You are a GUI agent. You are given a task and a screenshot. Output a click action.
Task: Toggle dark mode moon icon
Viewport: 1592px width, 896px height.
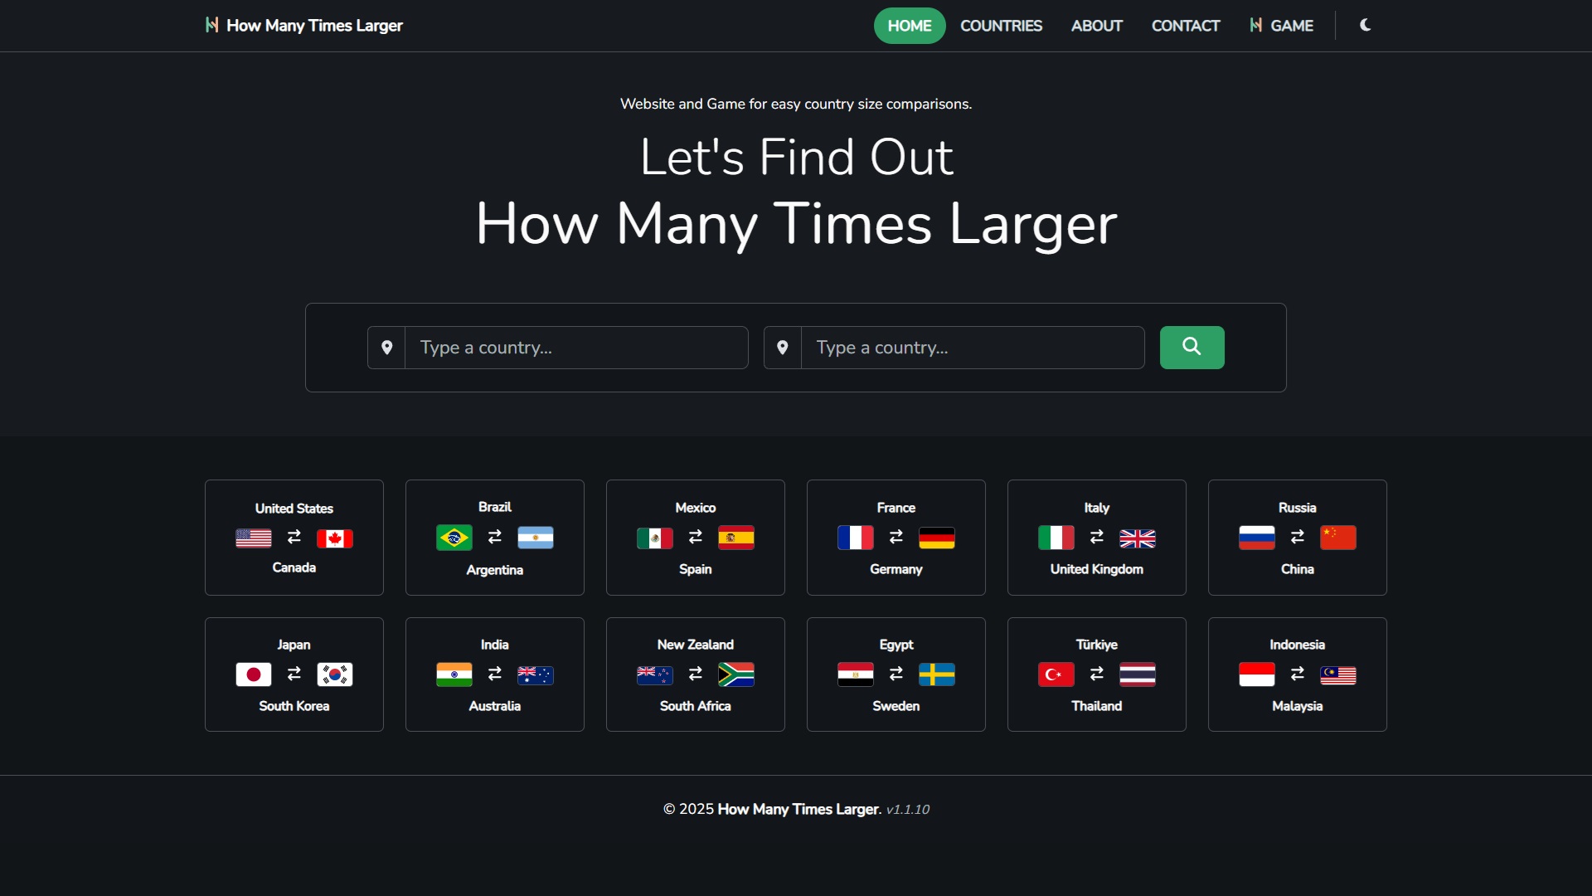coord(1365,25)
